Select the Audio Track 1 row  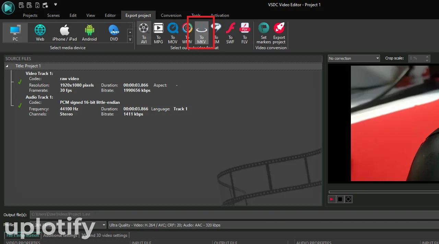[39, 97]
